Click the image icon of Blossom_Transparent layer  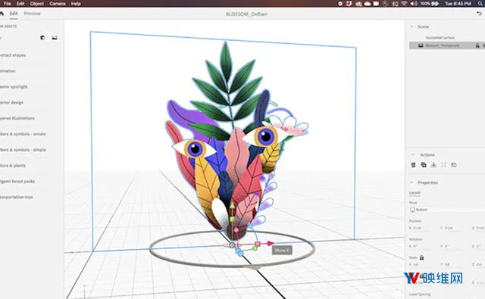[421, 45]
